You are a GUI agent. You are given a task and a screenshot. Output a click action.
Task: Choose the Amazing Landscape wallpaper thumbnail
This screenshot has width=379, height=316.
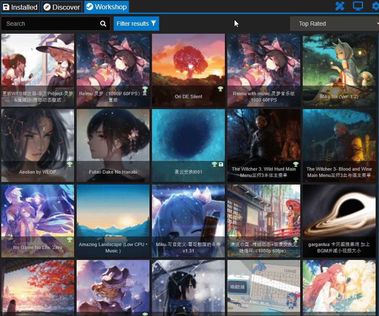coord(113,220)
